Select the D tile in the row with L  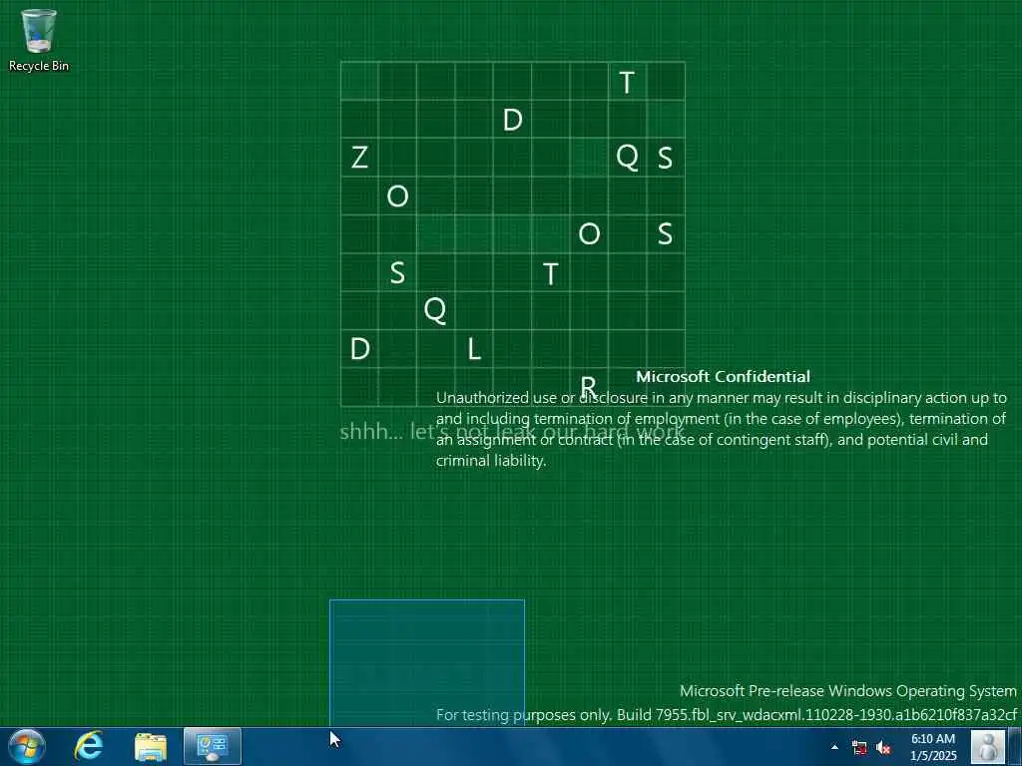pyautogui.click(x=359, y=349)
